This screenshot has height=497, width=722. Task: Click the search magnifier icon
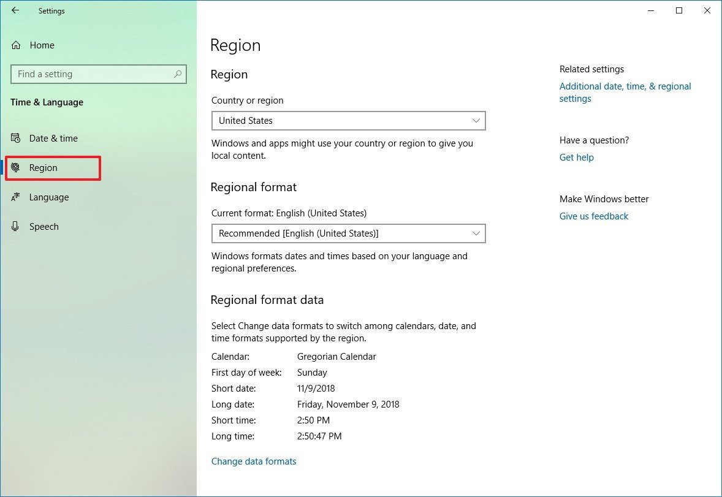178,74
